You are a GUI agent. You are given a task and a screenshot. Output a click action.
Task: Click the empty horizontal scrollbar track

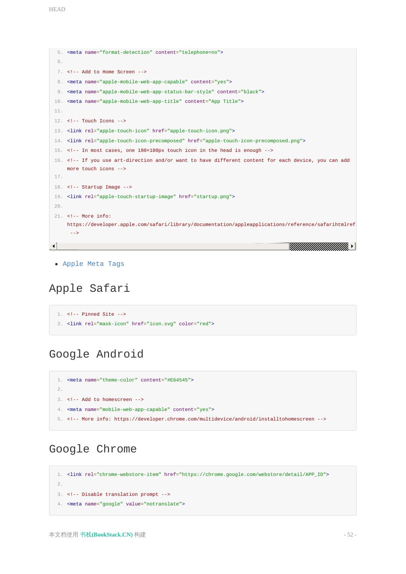coord(173,246)
